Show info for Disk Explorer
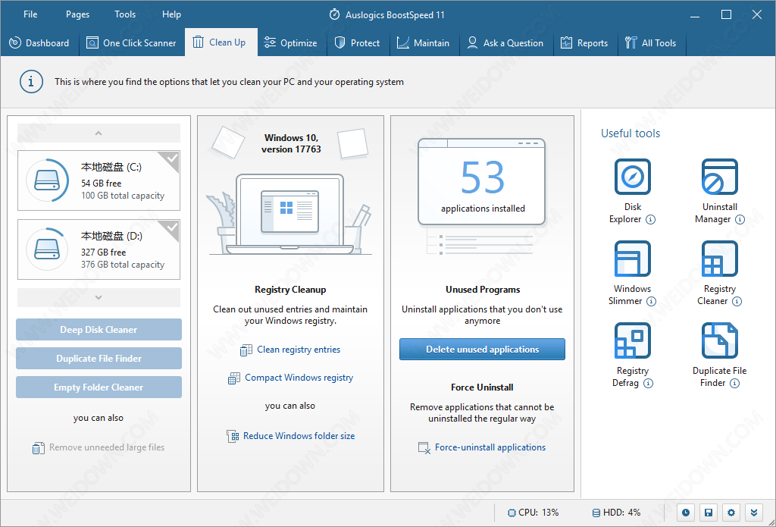 [x=651, y=219]
